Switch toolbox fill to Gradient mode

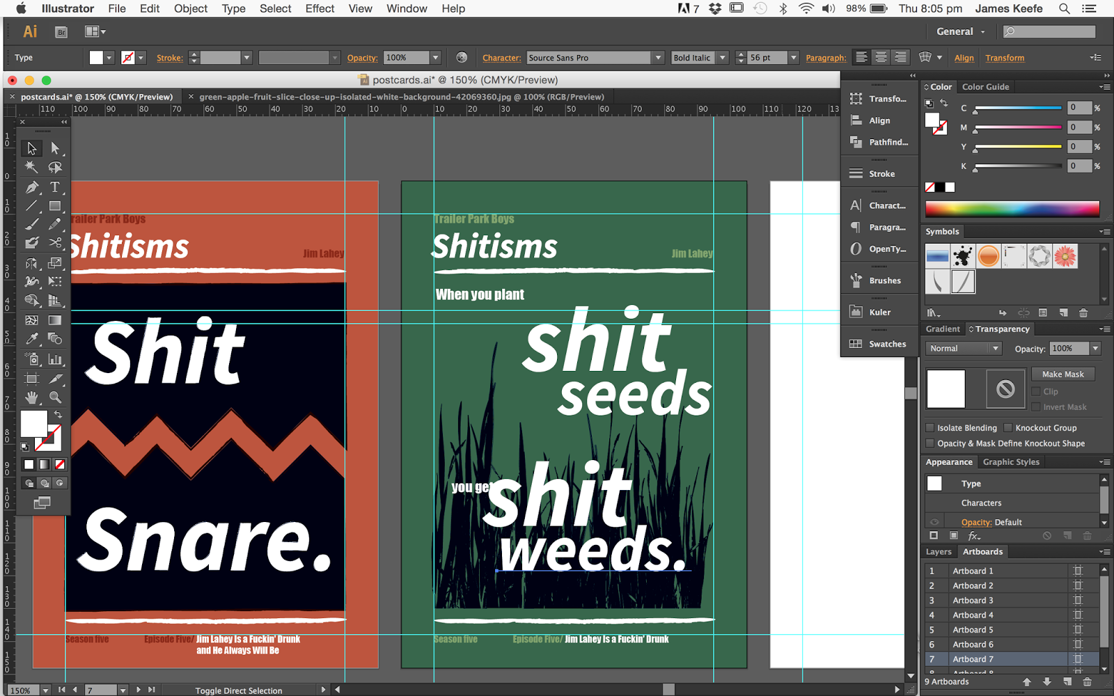click(44, 464)
